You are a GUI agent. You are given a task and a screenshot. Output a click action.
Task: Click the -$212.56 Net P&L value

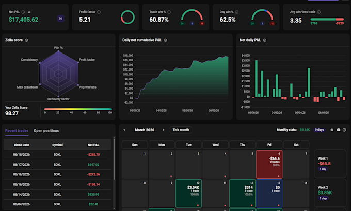(x=93, y=174)
